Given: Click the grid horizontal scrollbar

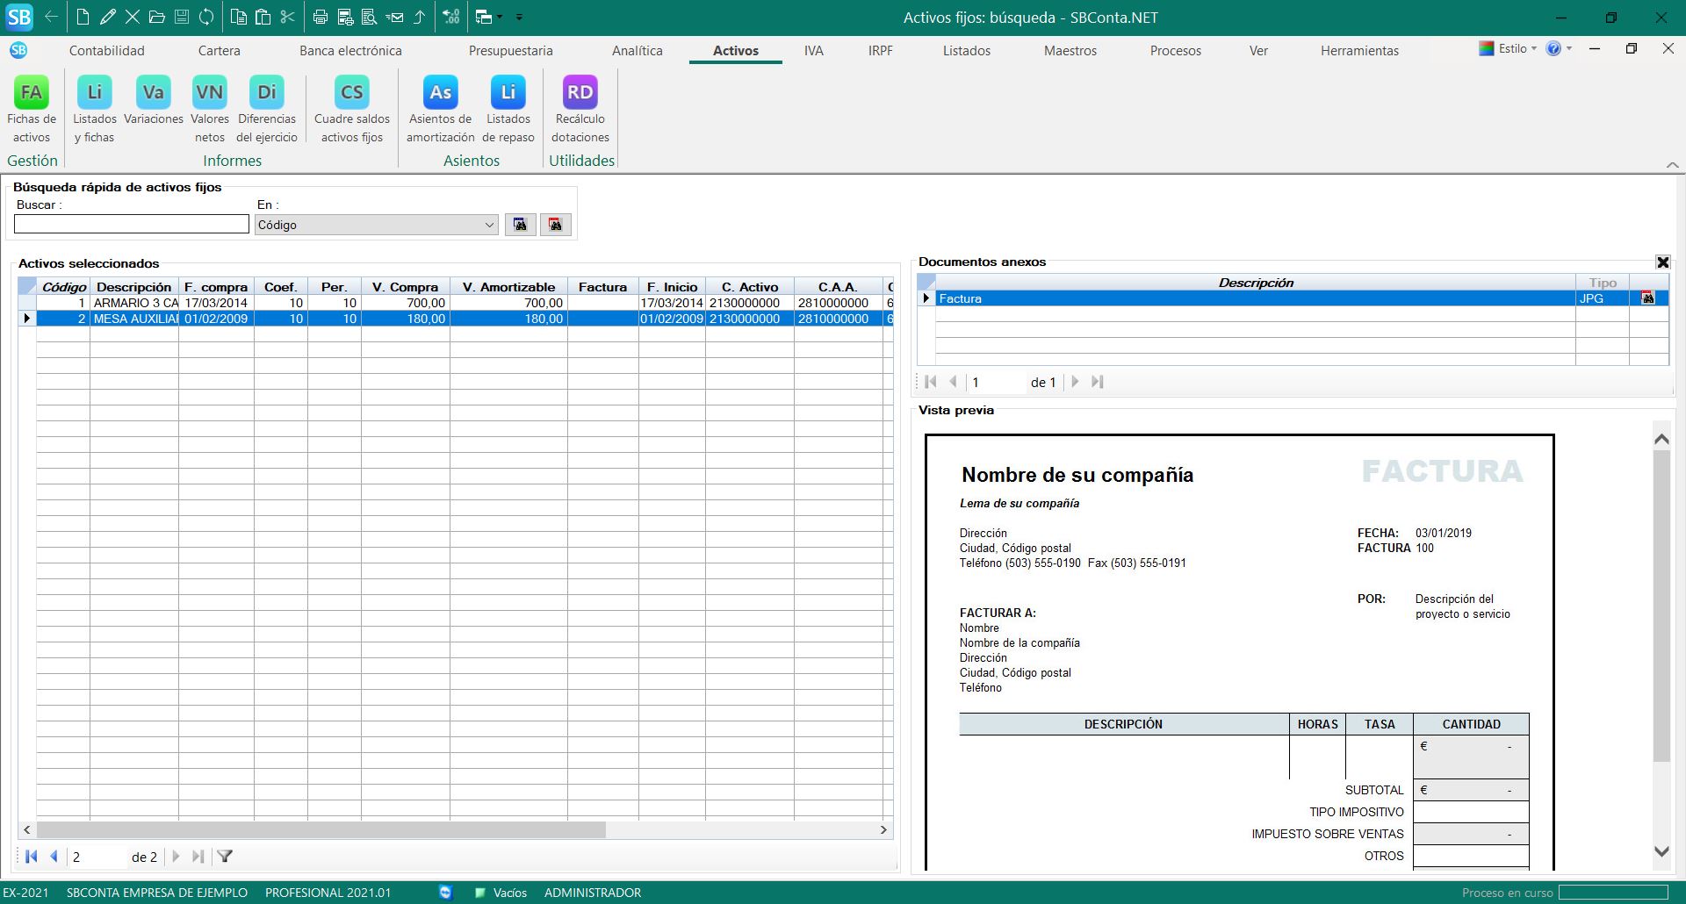Looking at the screenshot, I should tap(321, 829).
